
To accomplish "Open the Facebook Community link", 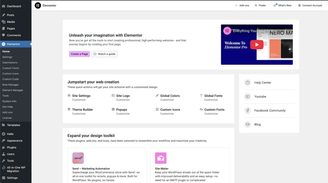I will (x=270, y=111).
